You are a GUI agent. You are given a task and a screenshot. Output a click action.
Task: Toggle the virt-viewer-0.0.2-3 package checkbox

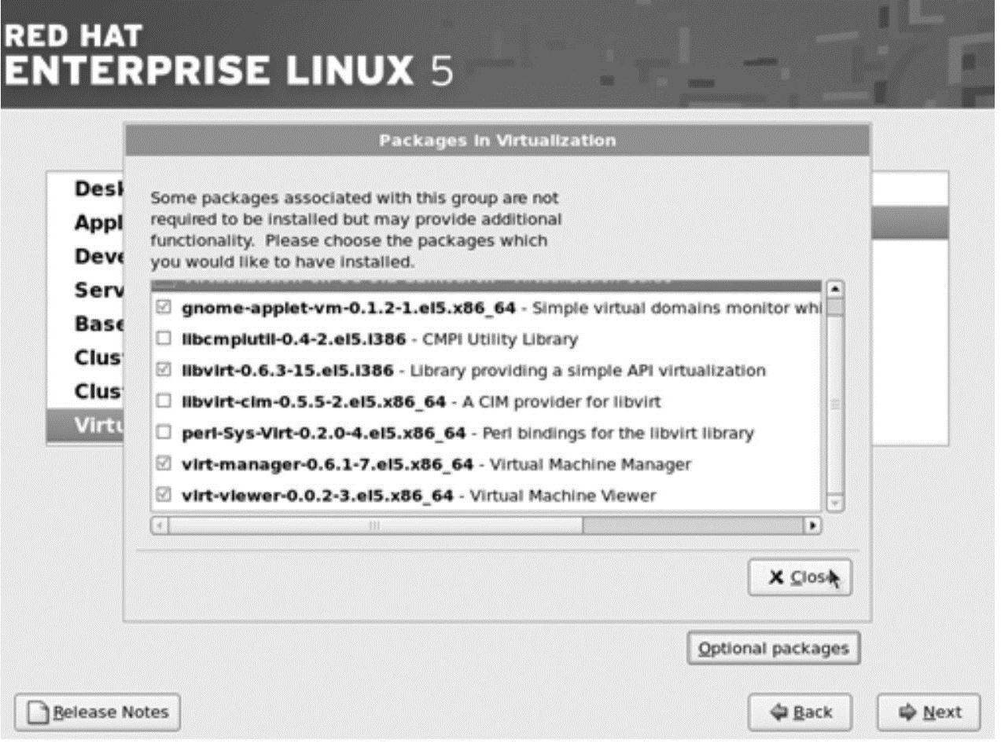[164, 496]
